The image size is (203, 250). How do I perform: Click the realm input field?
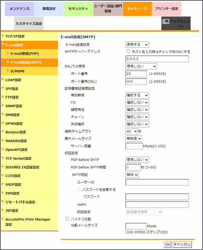pos(157,204)
